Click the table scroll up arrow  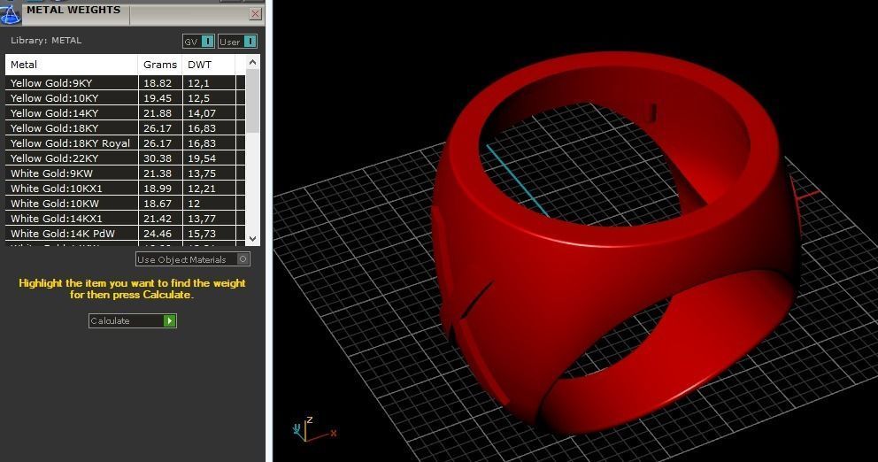[x=252, y=62]
